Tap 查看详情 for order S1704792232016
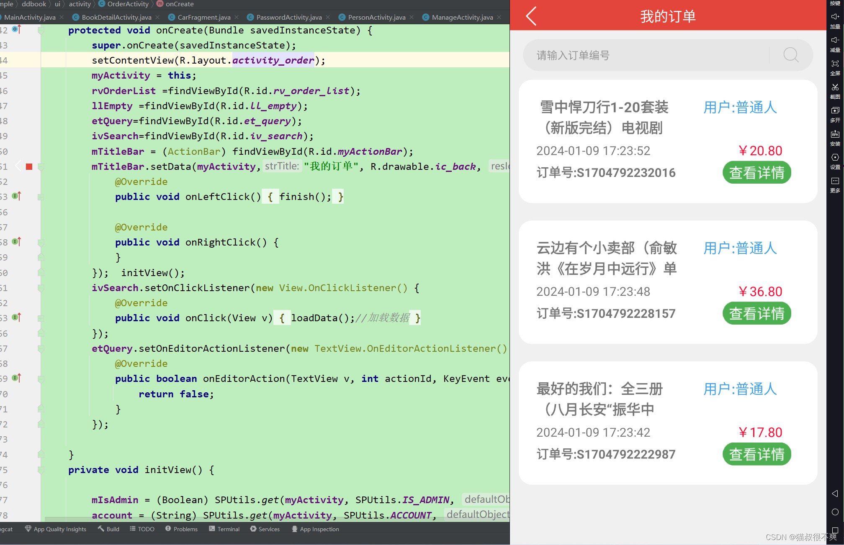Screen dimensions: 844x545 point(757,172)
